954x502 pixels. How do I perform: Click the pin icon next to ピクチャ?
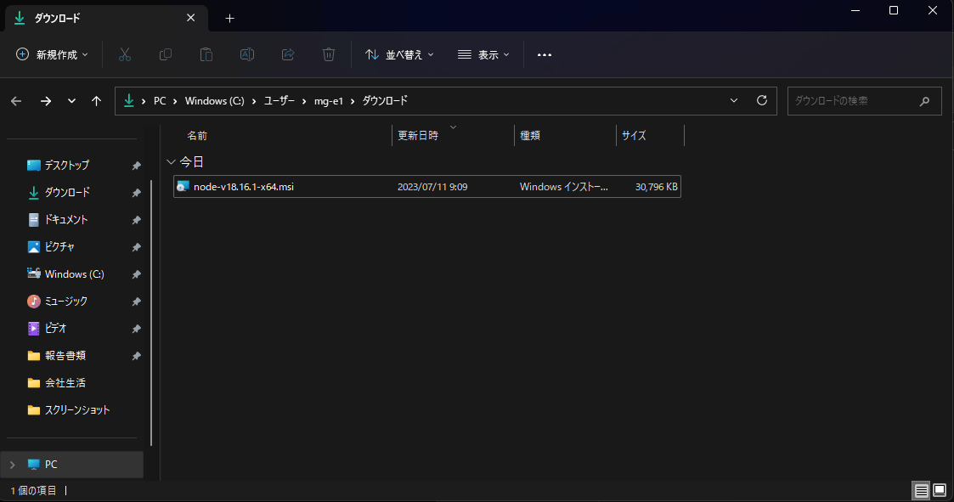(x=136, y=247)
